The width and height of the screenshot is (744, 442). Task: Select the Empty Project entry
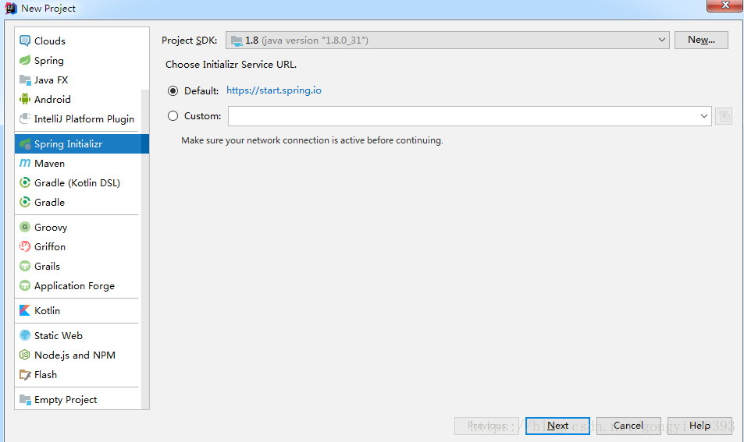click(x=78, y=399)
